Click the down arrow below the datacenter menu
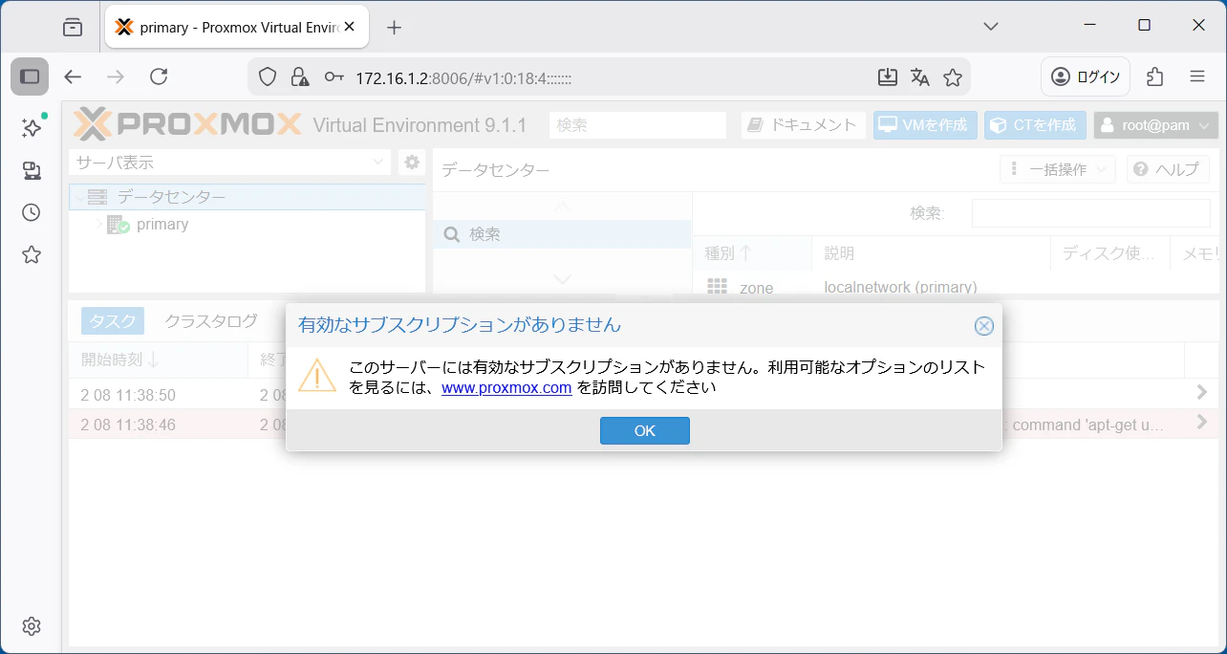This screenshot has width=1227, height=654. [562, 278]
